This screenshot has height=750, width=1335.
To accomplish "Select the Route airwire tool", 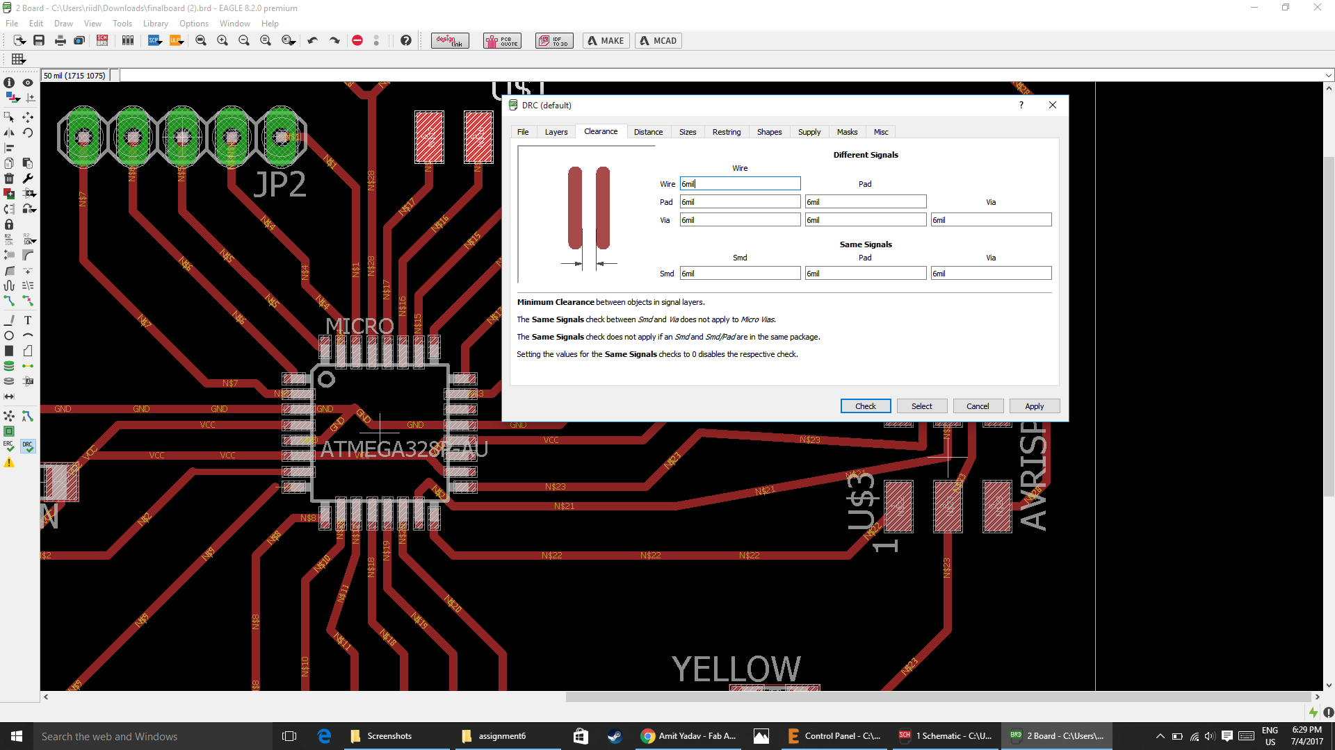I will click(x=9, y=301).
